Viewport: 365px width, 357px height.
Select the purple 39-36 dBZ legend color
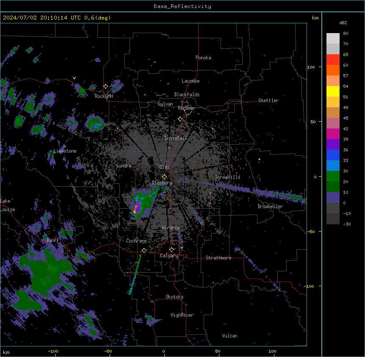coord(333,144)
